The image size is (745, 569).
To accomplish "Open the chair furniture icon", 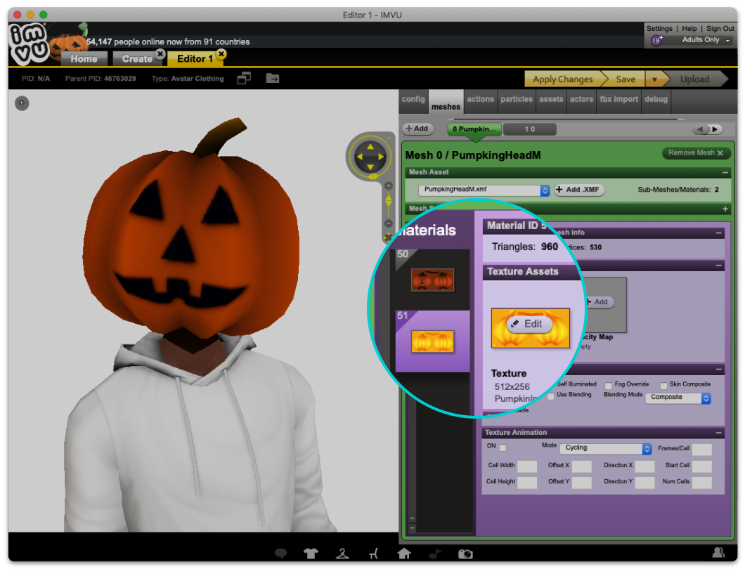I will [374, 553].
